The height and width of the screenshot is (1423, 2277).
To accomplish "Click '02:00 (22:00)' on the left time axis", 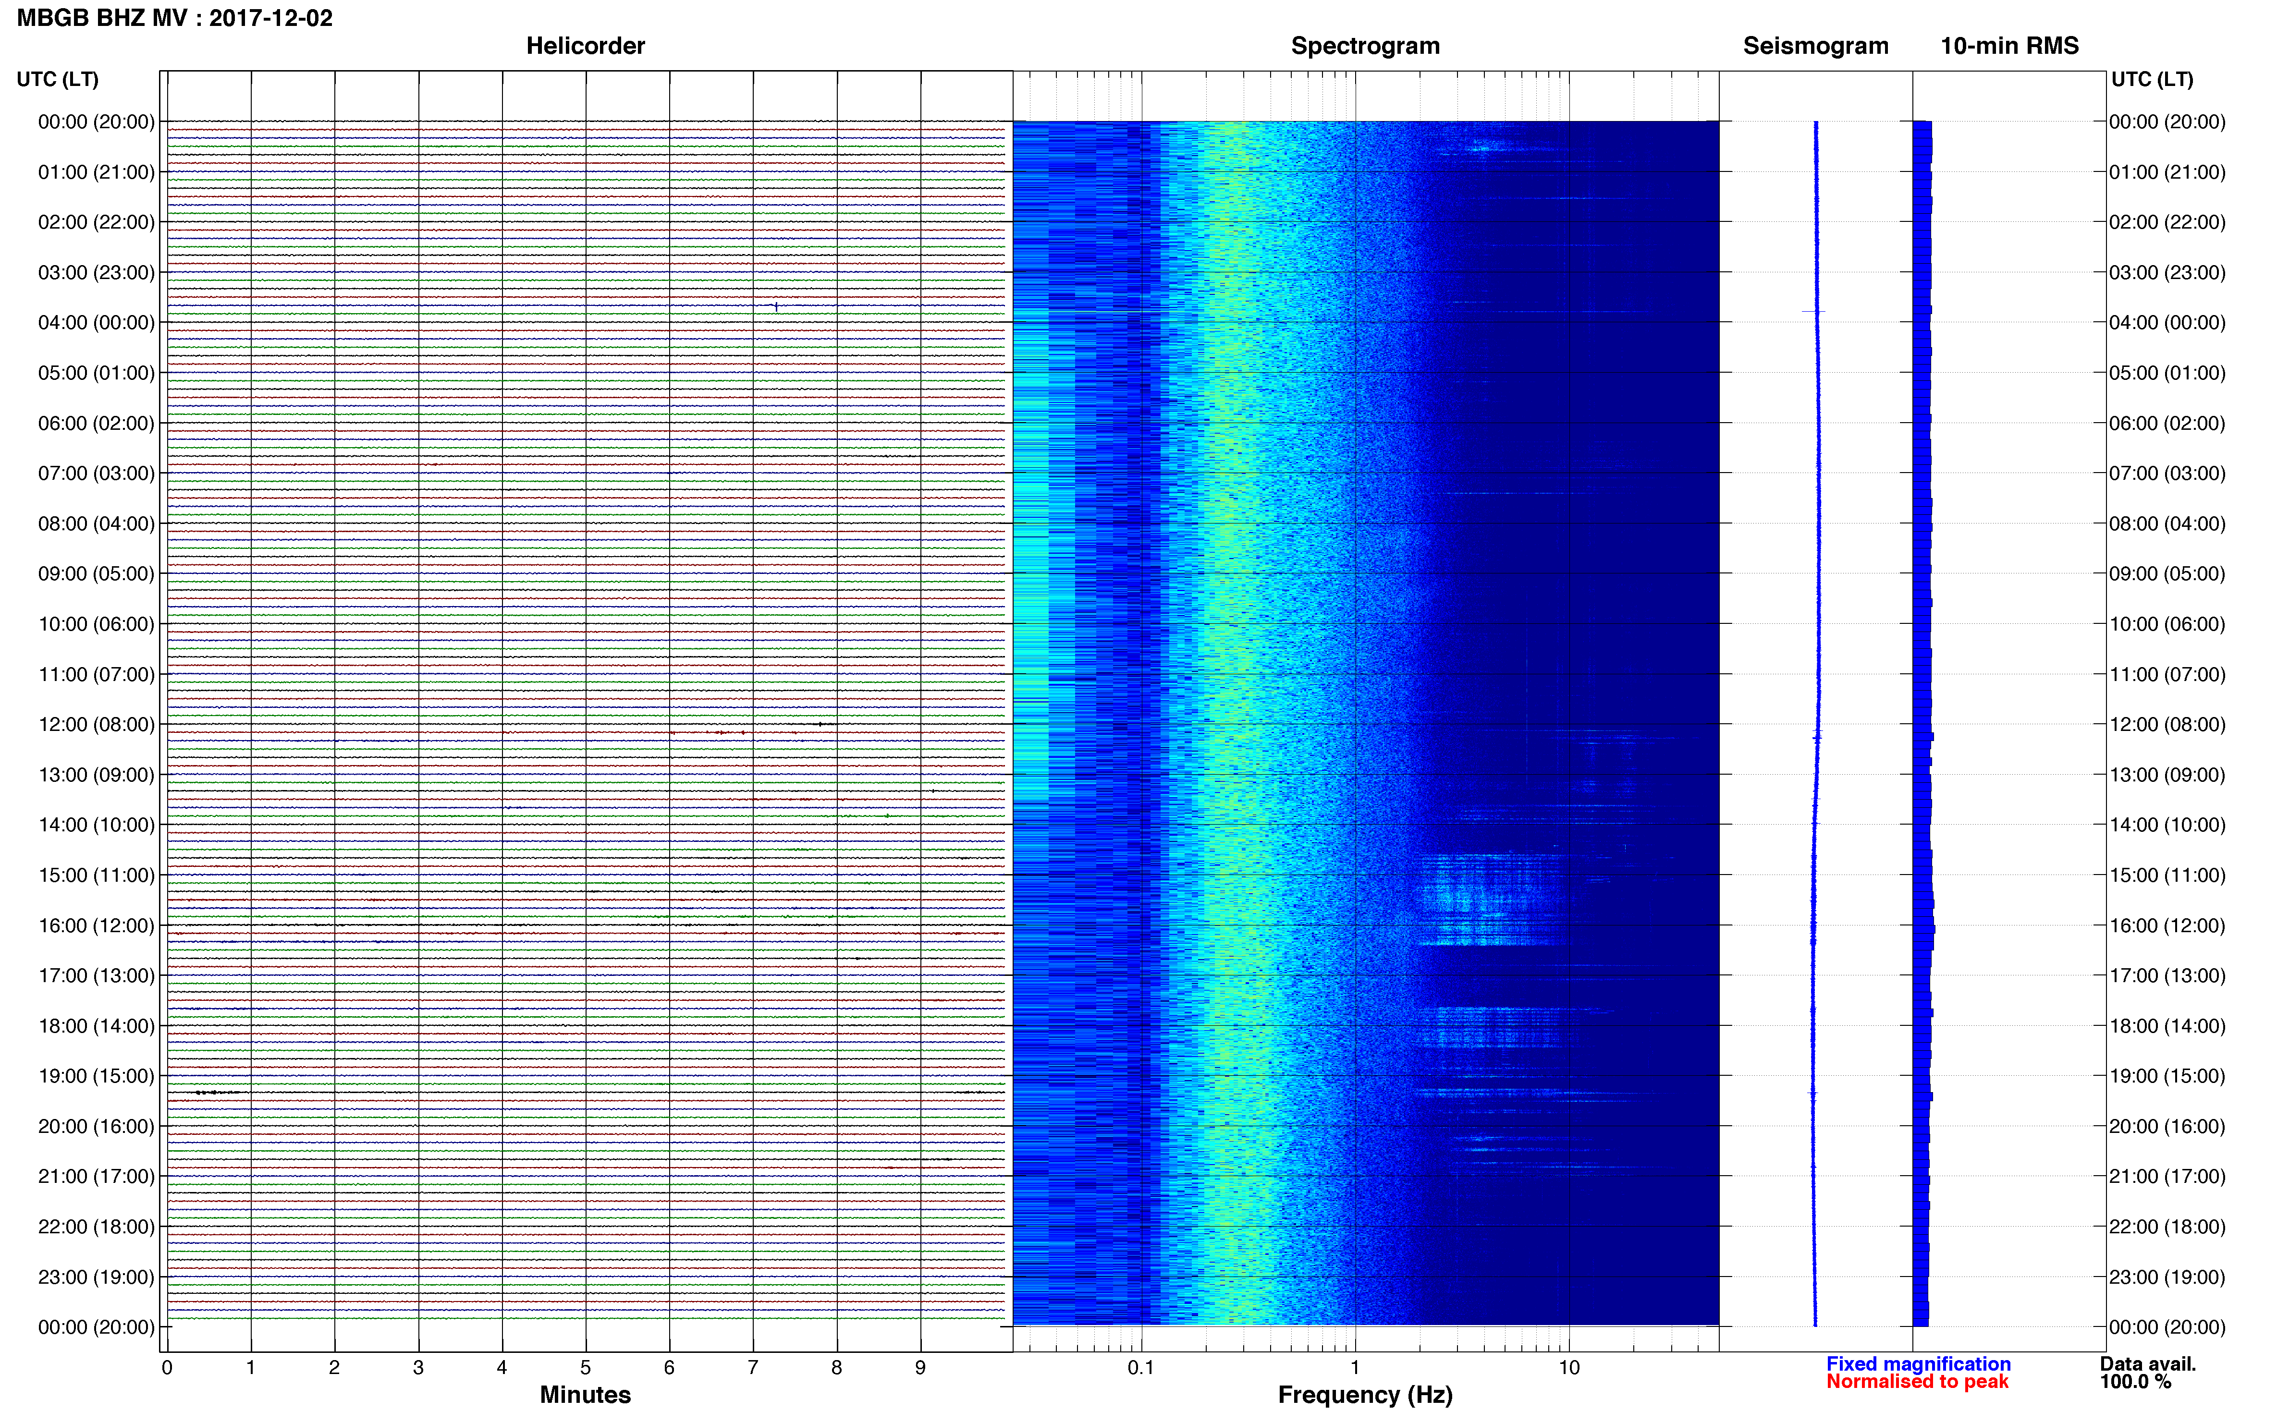I will click(x=96, y=222).
